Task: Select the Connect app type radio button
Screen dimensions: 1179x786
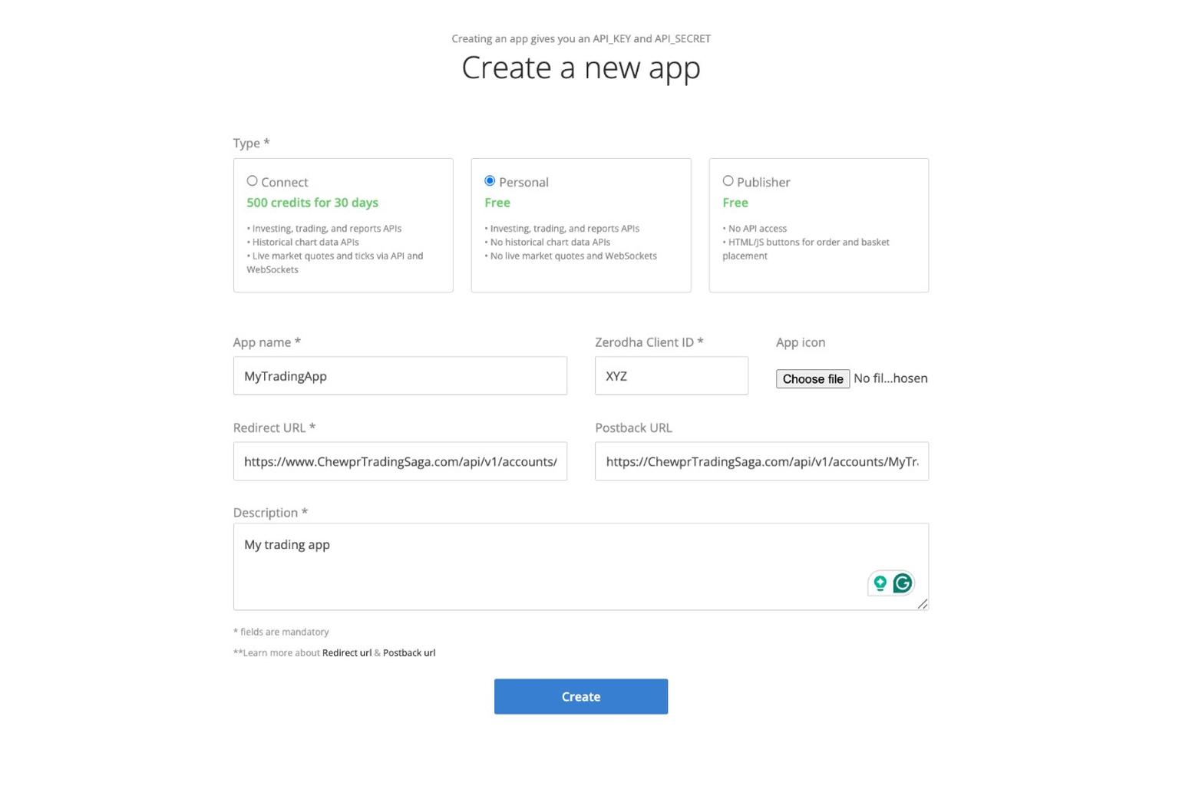Action: pyautogui.click(x=252, y=181)
